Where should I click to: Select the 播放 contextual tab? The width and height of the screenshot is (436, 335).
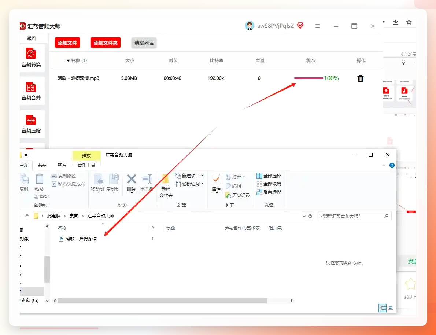tap(86, 155)
